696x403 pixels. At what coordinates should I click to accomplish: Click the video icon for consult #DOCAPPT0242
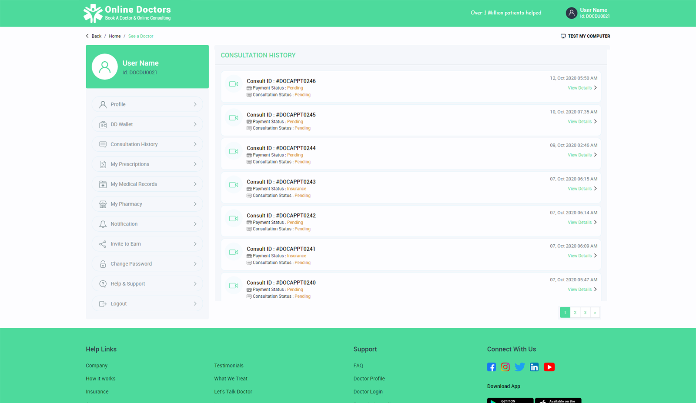pos(234,219)
